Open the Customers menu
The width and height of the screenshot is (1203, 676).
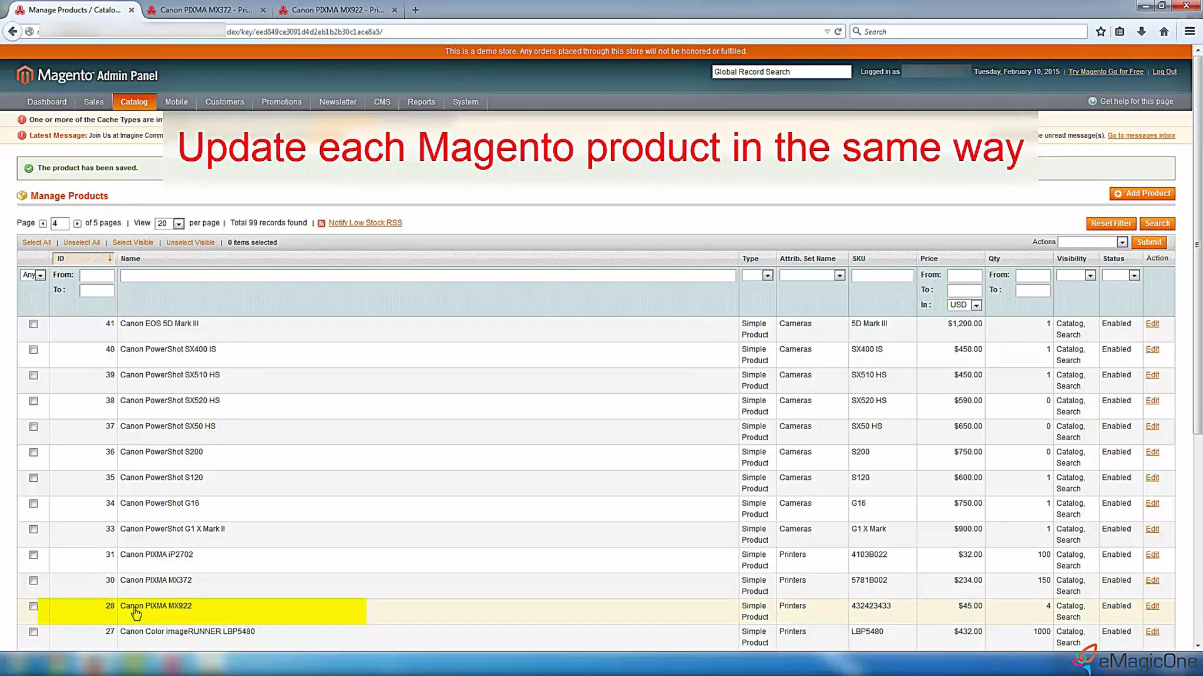click(224, 102)
